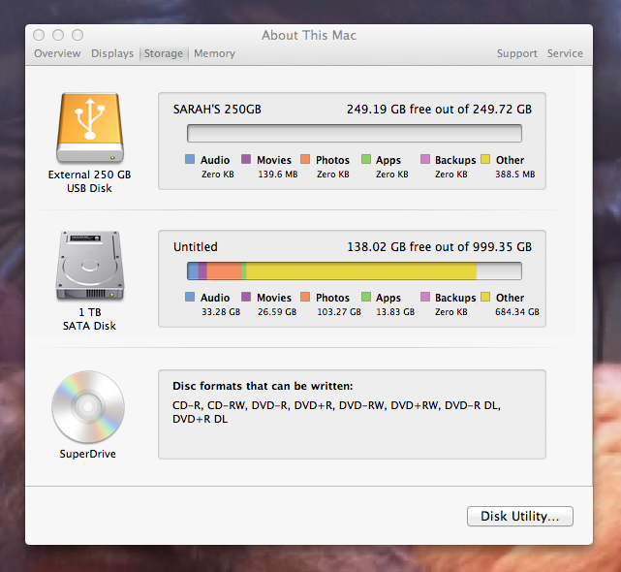
Task: Click the About This Mac title
Action: 309,35
